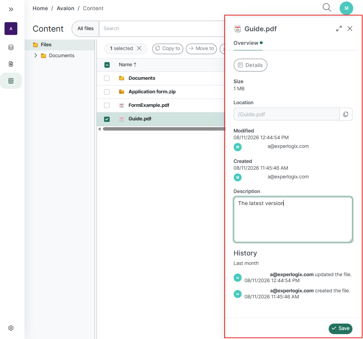Click the Application form.zip file name
The image size is (363, 339).
pyautogui.click(x=152, y=92)
